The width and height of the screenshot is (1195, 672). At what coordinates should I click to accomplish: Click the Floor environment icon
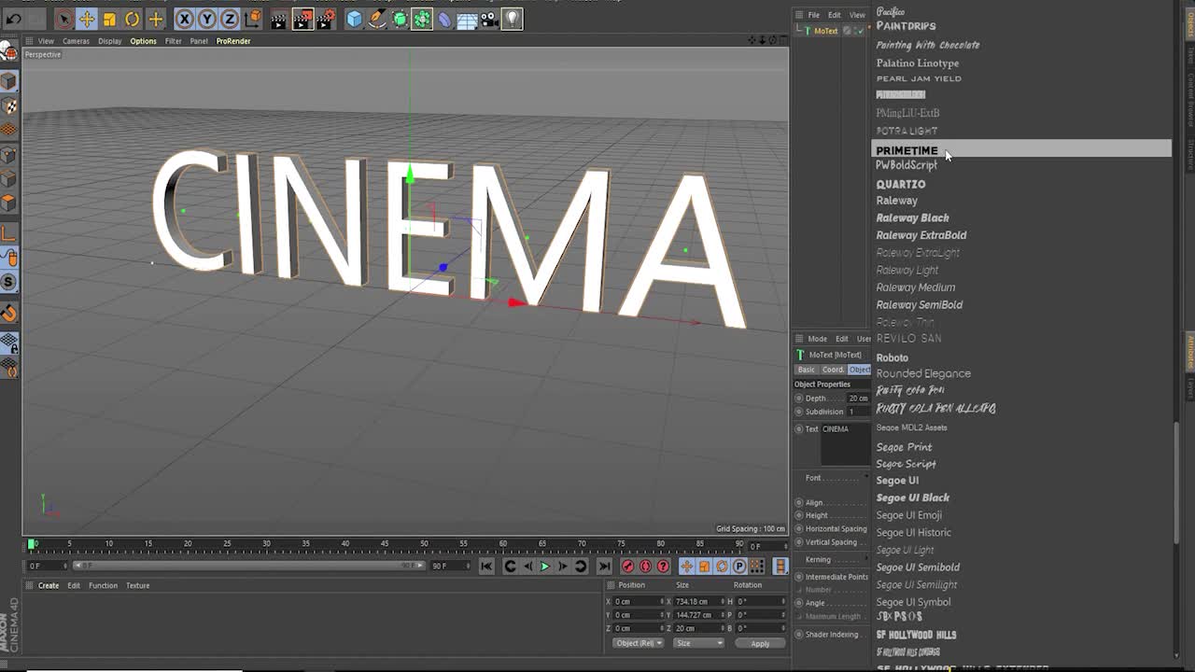[467, 19]
